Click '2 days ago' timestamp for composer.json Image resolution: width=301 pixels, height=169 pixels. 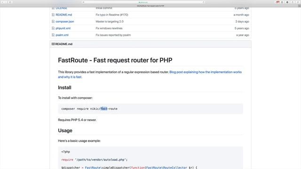coord(242,22)
